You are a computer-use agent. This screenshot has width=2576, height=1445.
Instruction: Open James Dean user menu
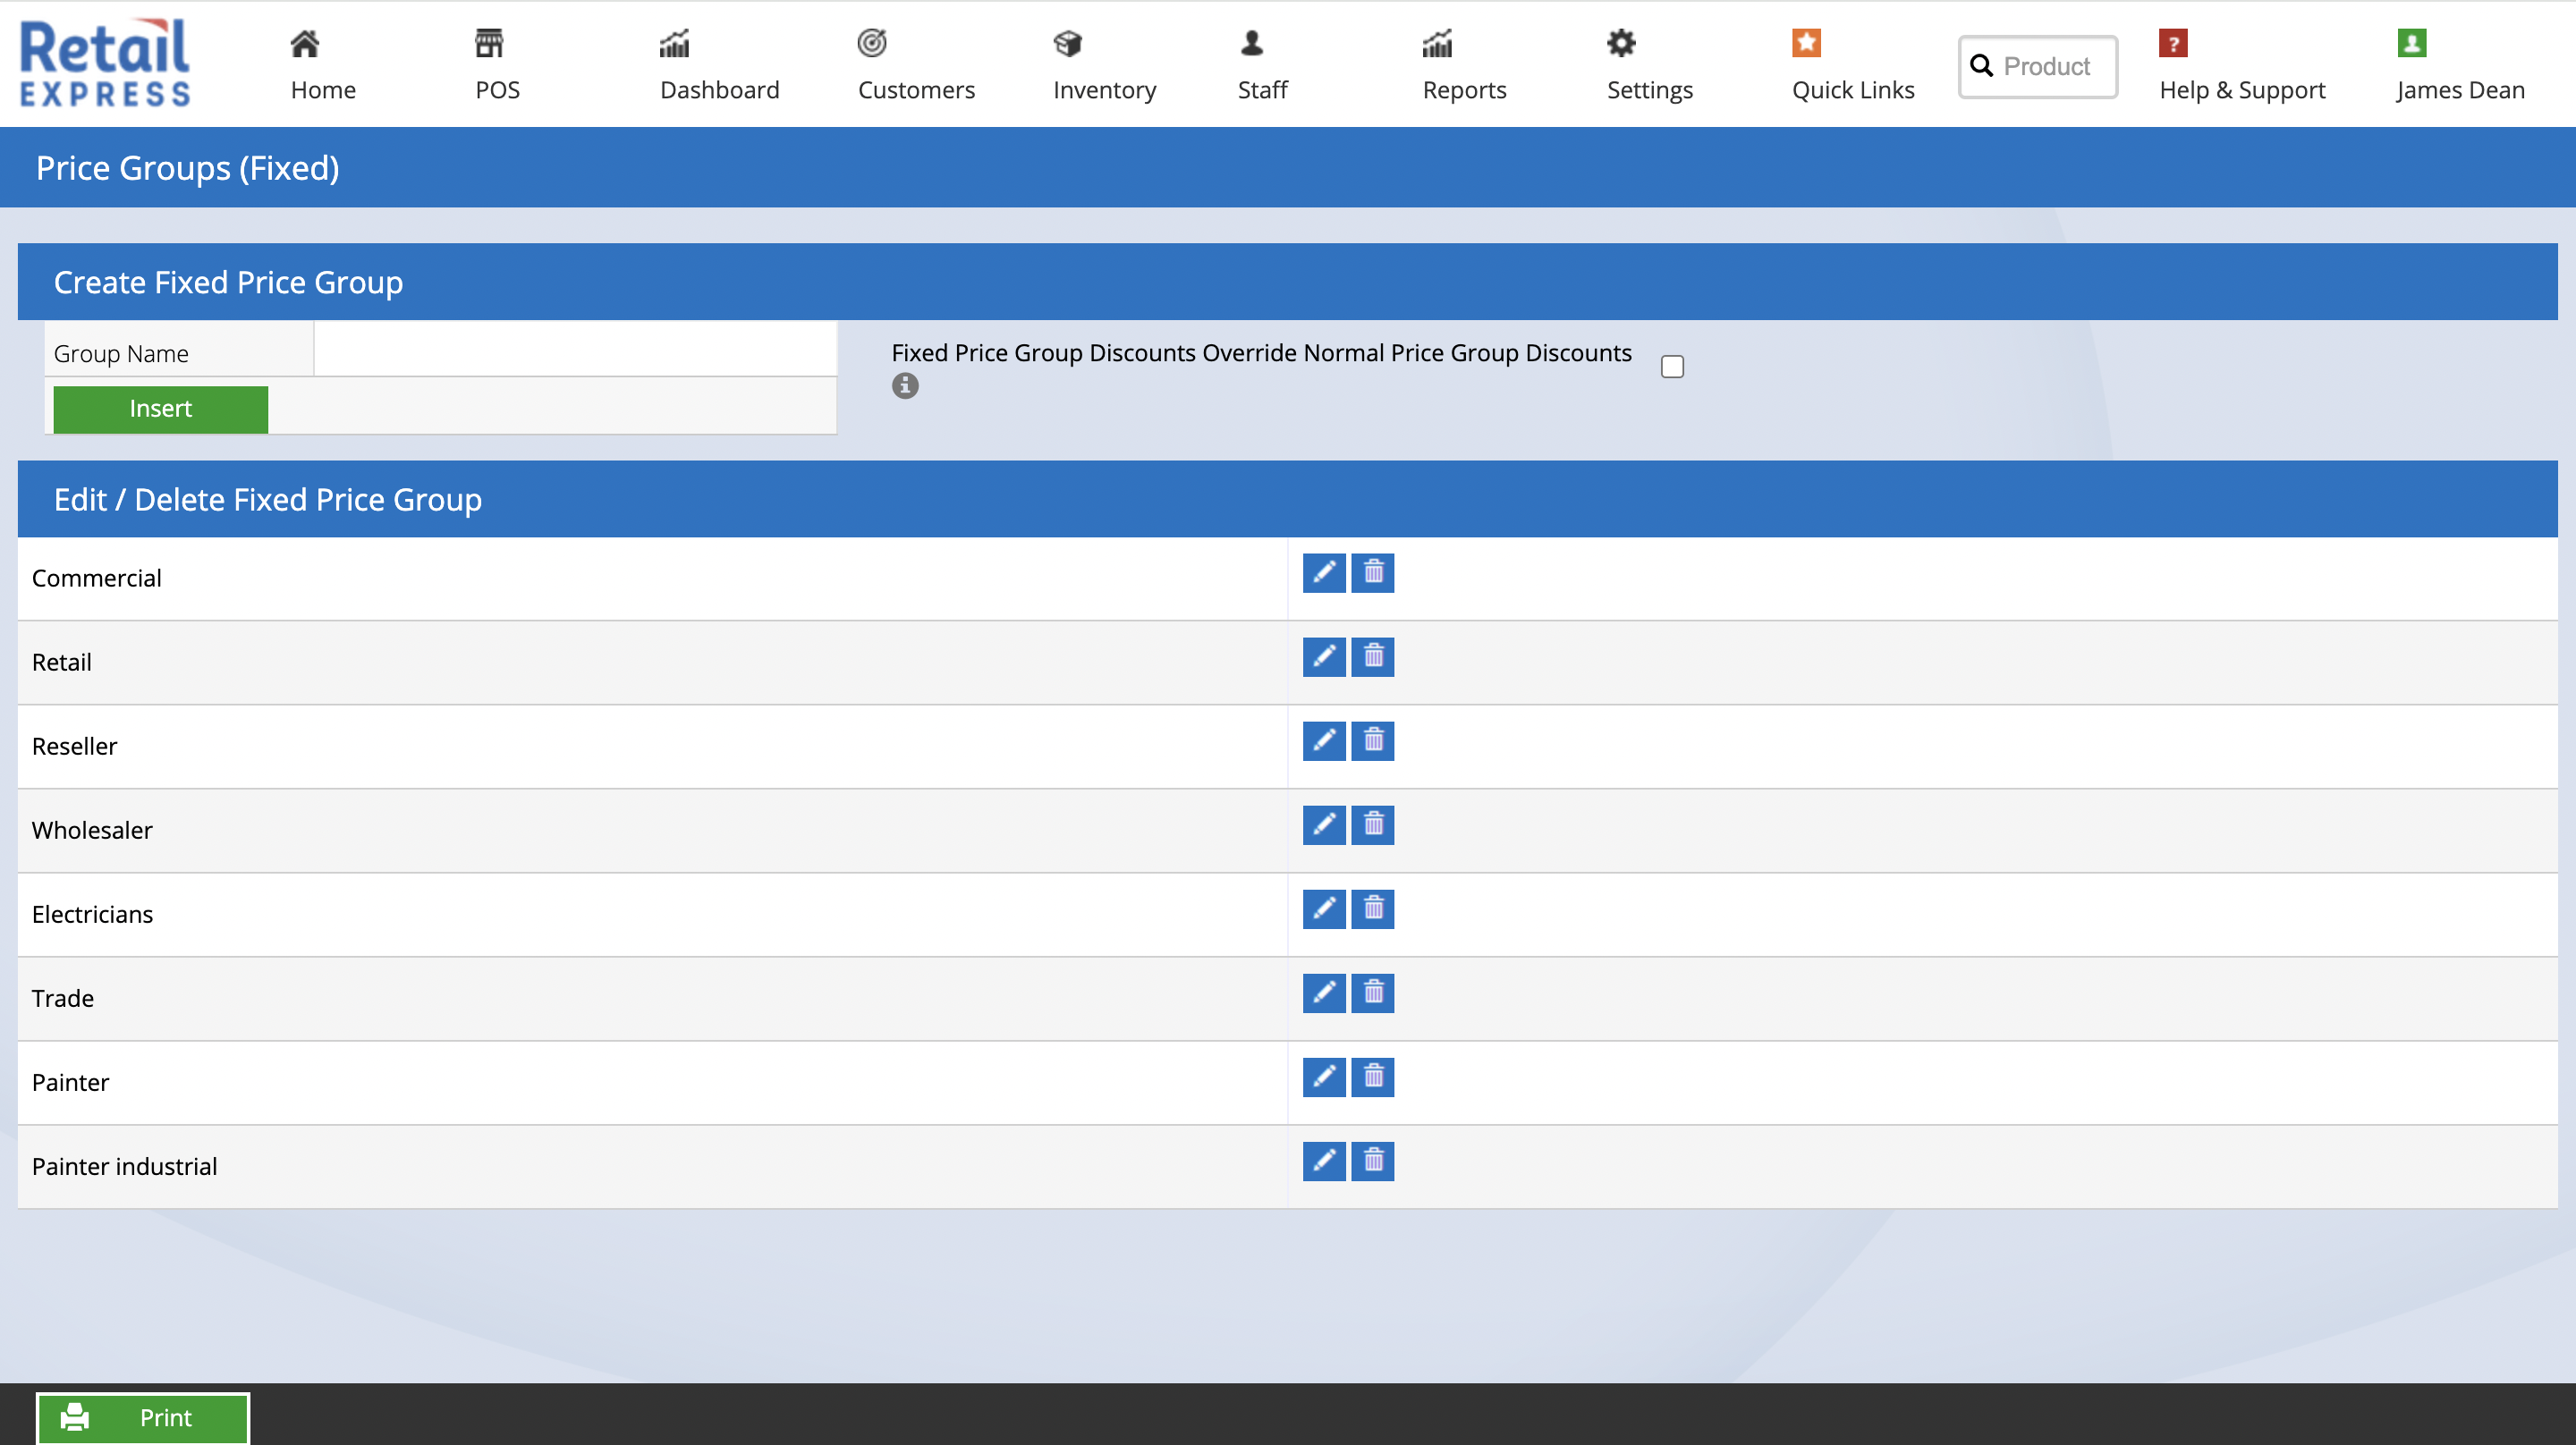click(2460, 65)
